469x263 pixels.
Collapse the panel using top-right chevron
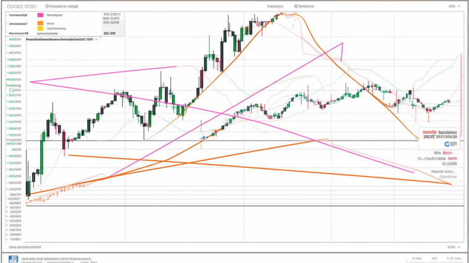[x=460, y=6]
